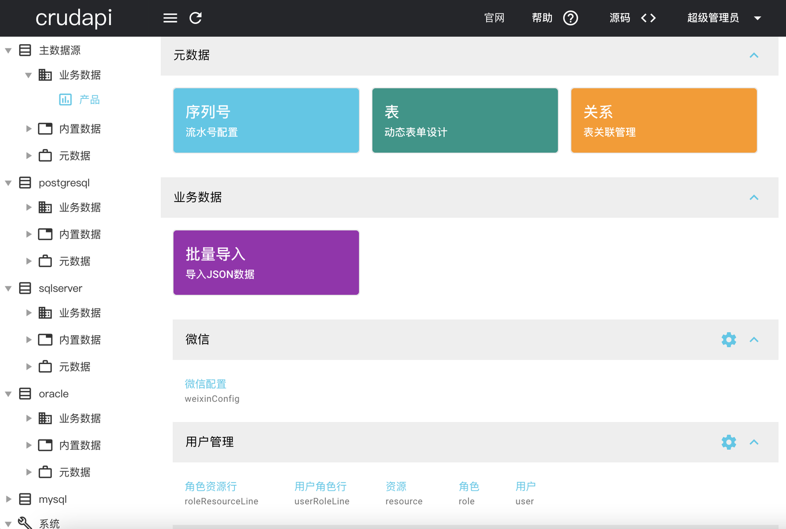786x529 pixels.
Task: Click the orange 关系 table relation card
Action: [x=664, y=121]
